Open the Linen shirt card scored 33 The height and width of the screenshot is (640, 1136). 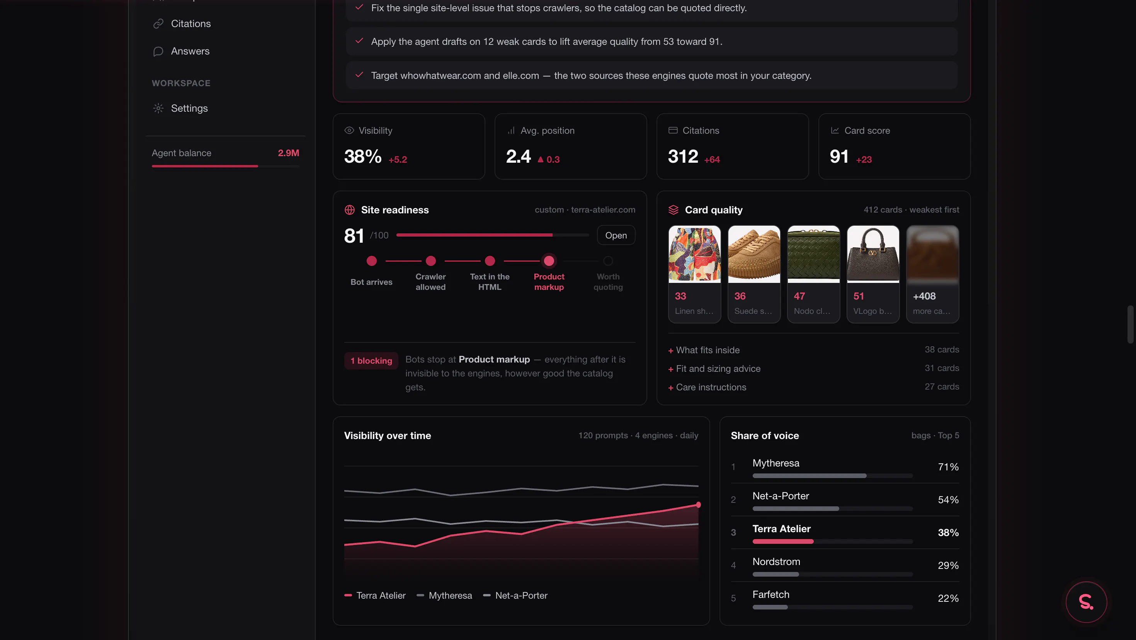(x=695, y=274)
